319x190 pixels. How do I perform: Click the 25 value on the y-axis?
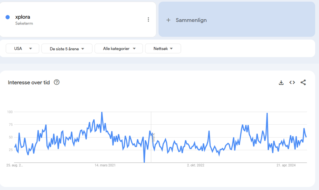click(11, 150)
